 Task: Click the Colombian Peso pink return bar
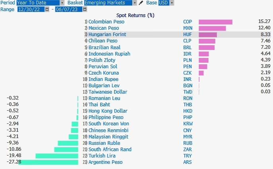click(x=215, y=22)
